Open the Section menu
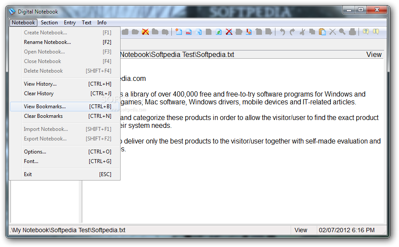This screenshot has height=247, width=399. 49,22
